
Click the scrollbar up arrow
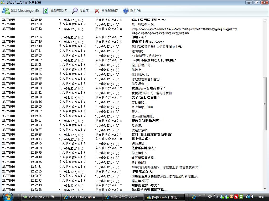pos(265,21)
